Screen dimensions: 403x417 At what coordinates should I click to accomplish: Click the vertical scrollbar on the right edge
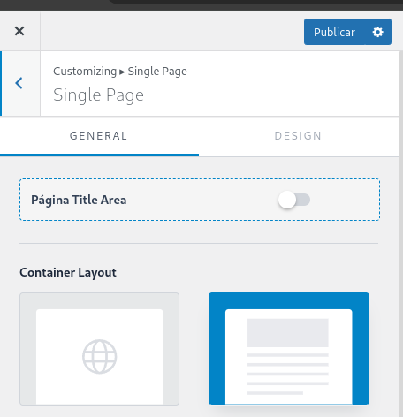point(401,206)
